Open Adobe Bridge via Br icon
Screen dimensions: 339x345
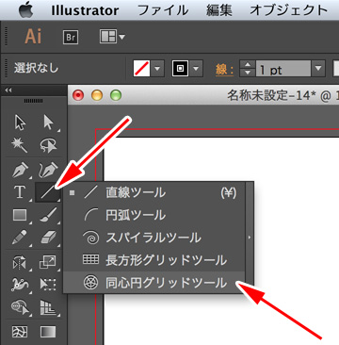click(71, 38)
